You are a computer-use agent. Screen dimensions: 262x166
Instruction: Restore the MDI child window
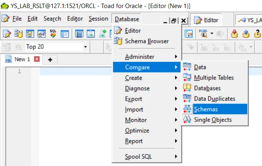tap(174, 21)
